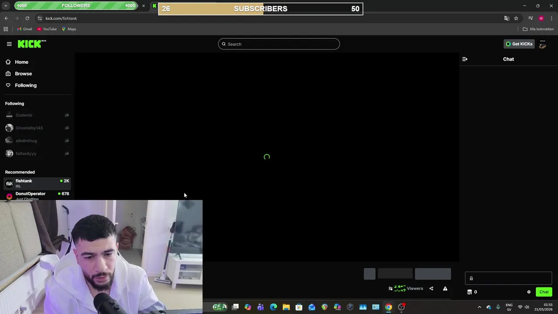Image resolution: width=558 pixels, height=314 pixels.
Task: Open recommended channel DonutOperator
Action: pos(37,195)
